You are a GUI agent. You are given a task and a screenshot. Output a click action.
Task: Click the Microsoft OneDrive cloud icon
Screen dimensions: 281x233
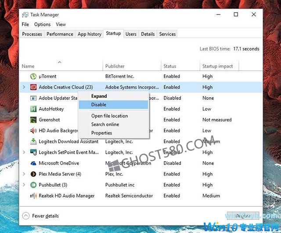(33, 163)
